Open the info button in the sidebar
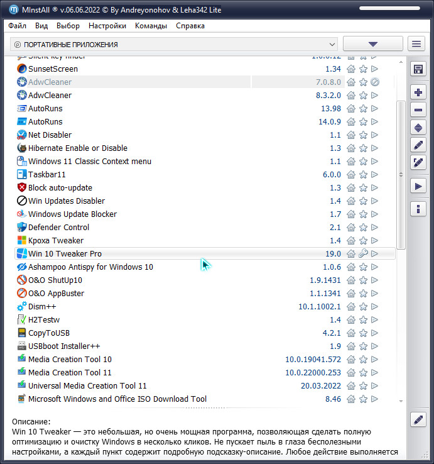The image size is (434, 464). pyautogui.click(x=418, y=209)
